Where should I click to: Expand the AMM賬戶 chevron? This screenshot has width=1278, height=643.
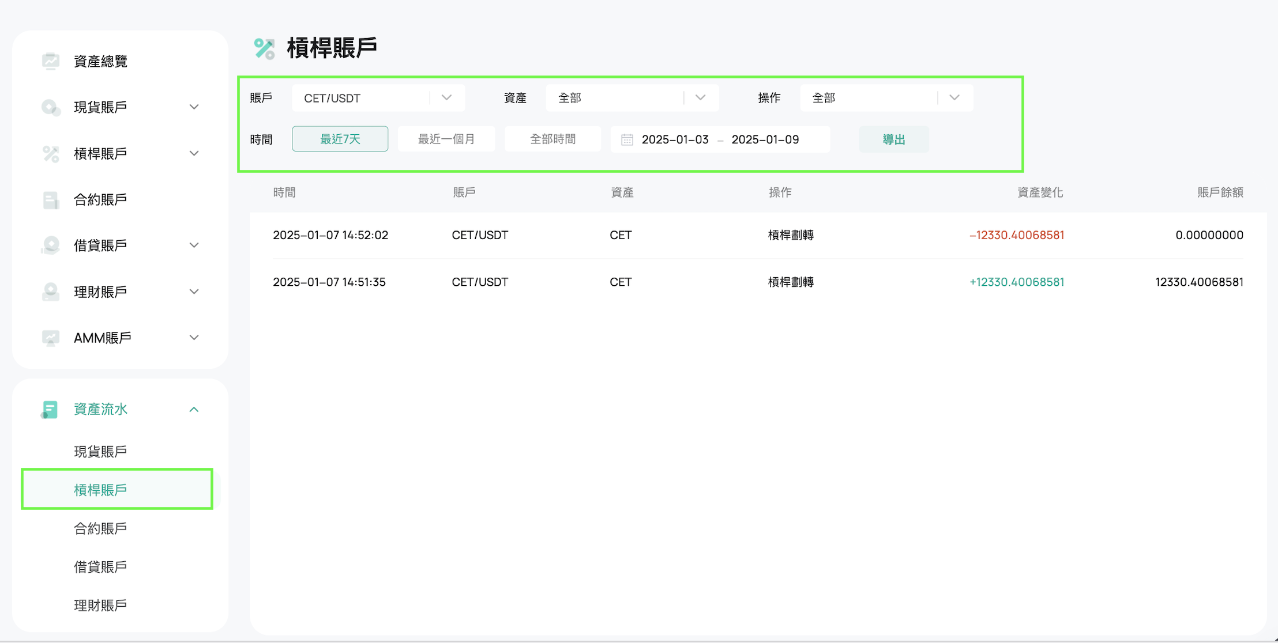(194, 338)
